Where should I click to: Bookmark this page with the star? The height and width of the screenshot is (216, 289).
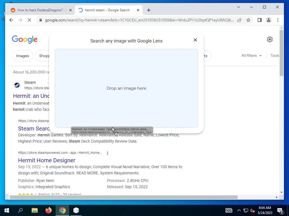[248, 20]
